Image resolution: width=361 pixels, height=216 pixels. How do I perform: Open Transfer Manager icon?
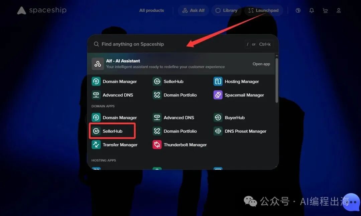(x=96, y=145)
